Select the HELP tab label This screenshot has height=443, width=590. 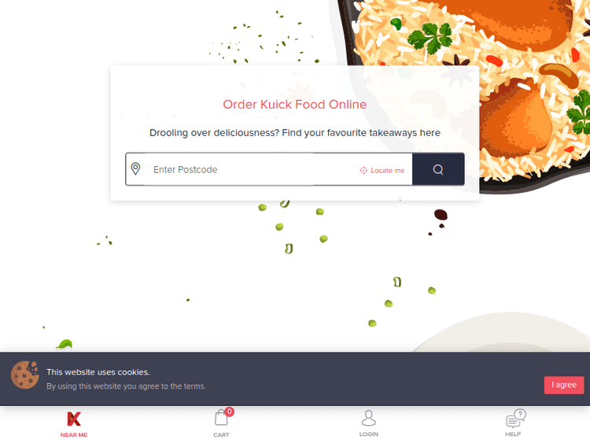513,434
